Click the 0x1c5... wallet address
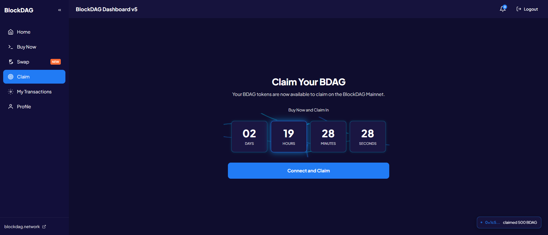This screenshot has width=548, height=235. 492,222
